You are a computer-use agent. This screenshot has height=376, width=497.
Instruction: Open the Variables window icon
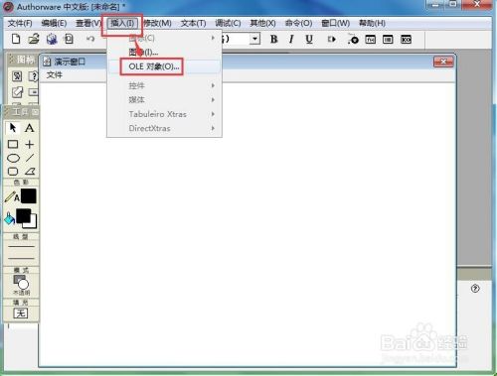coord(388,40)
